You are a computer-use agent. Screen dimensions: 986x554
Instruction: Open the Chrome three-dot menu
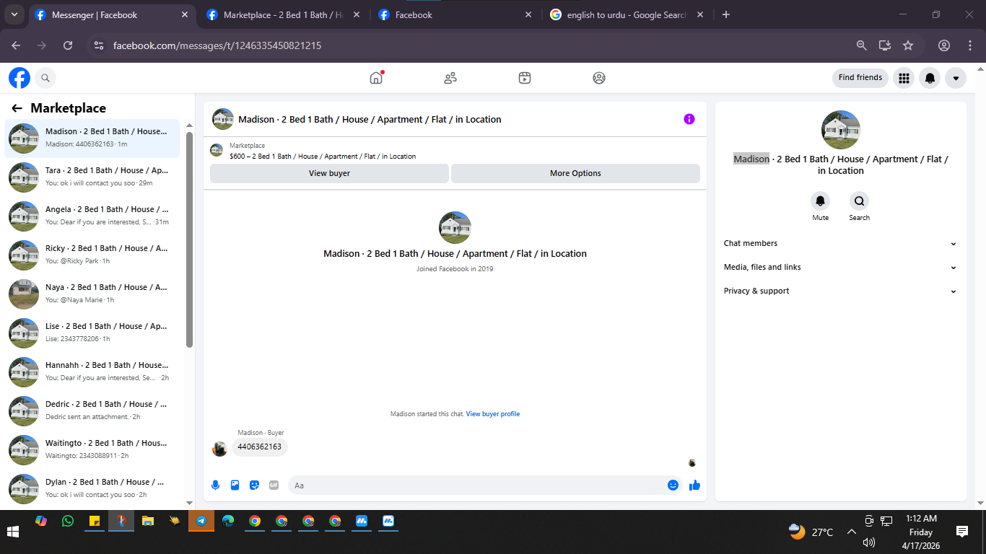tap(970, 45)
